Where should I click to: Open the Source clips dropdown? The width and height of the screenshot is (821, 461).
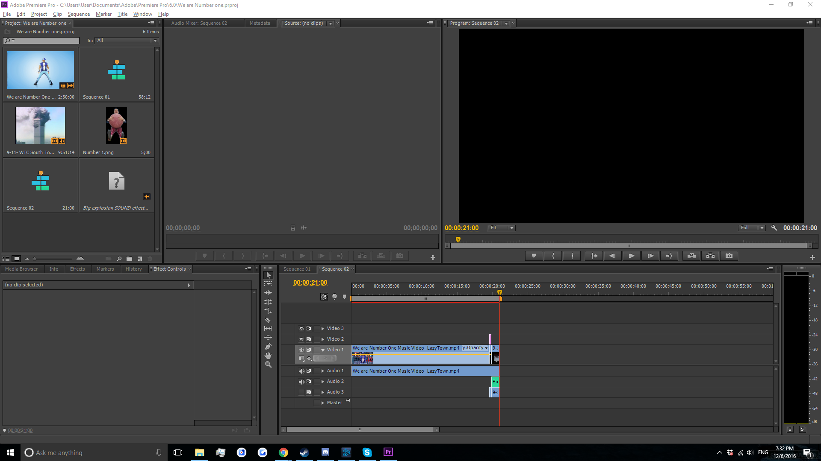[x=331, y=23]
